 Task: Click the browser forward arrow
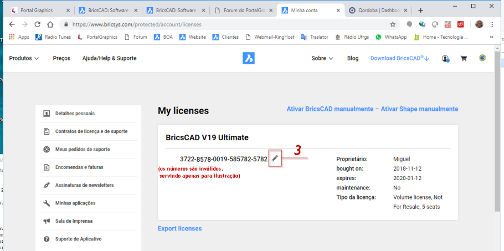tap(24, 24)
